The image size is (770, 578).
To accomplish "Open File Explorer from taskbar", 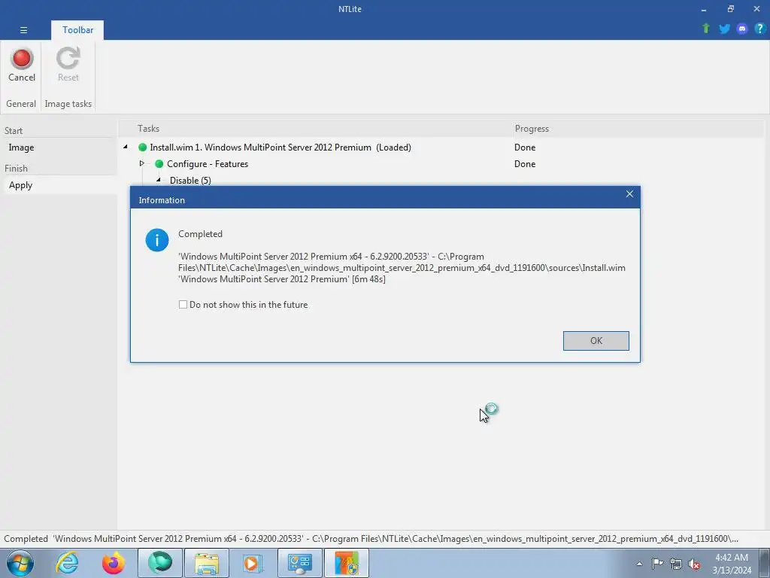I will pos(207,563).
